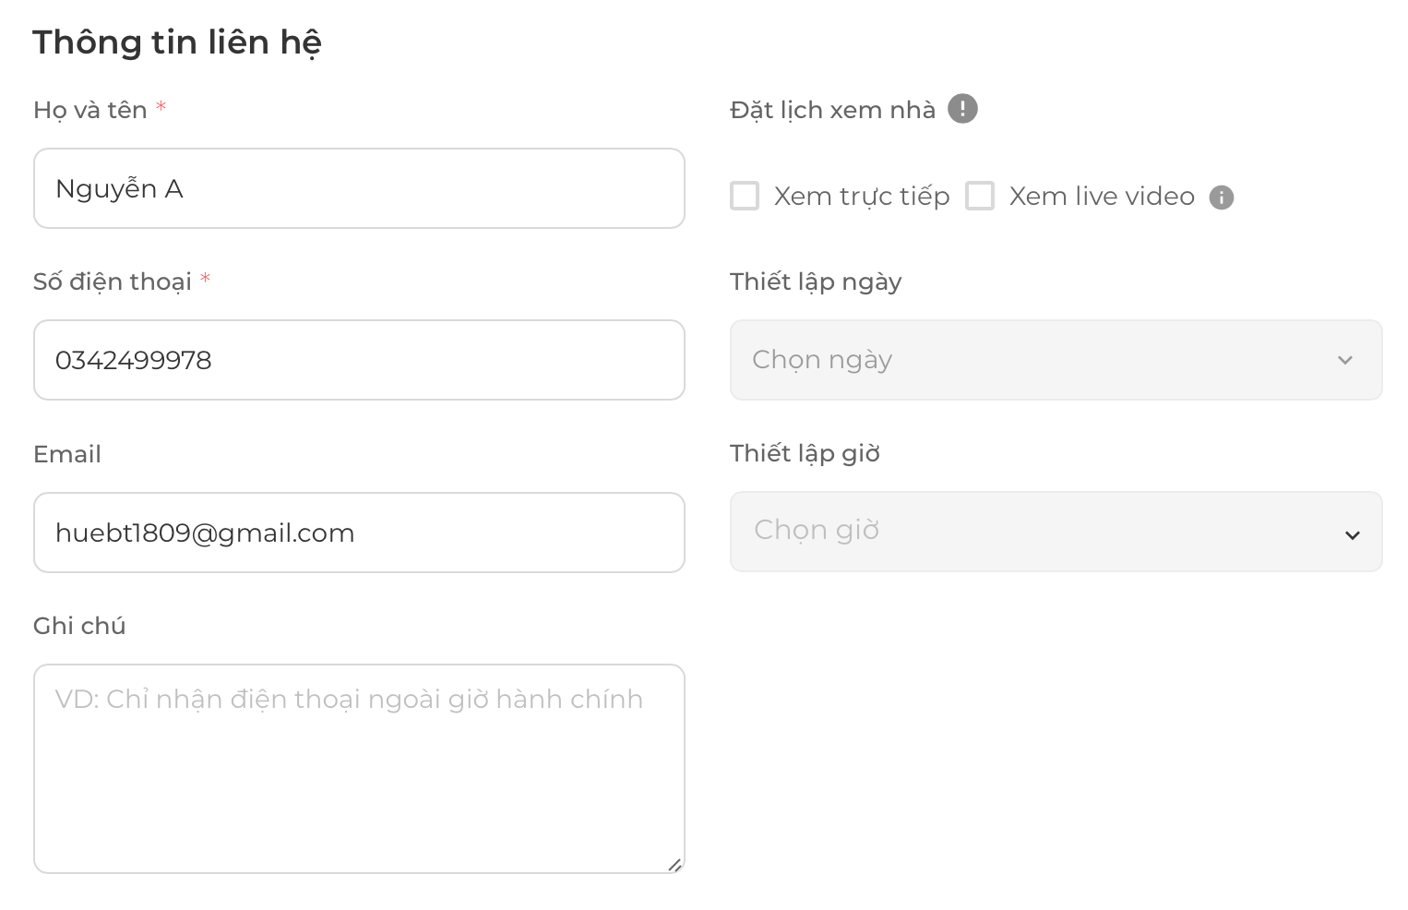Click the info icon next to Xem live video
Screen dimensions: 1408x910
click(x=1222, y=198)
